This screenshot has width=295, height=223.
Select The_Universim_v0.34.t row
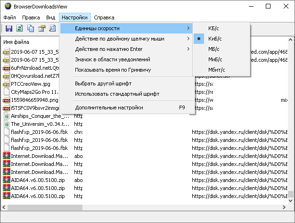40,124
